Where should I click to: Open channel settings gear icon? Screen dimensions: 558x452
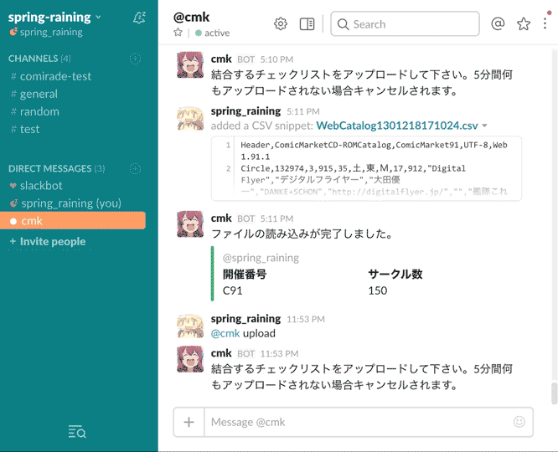tap(281, 23)
